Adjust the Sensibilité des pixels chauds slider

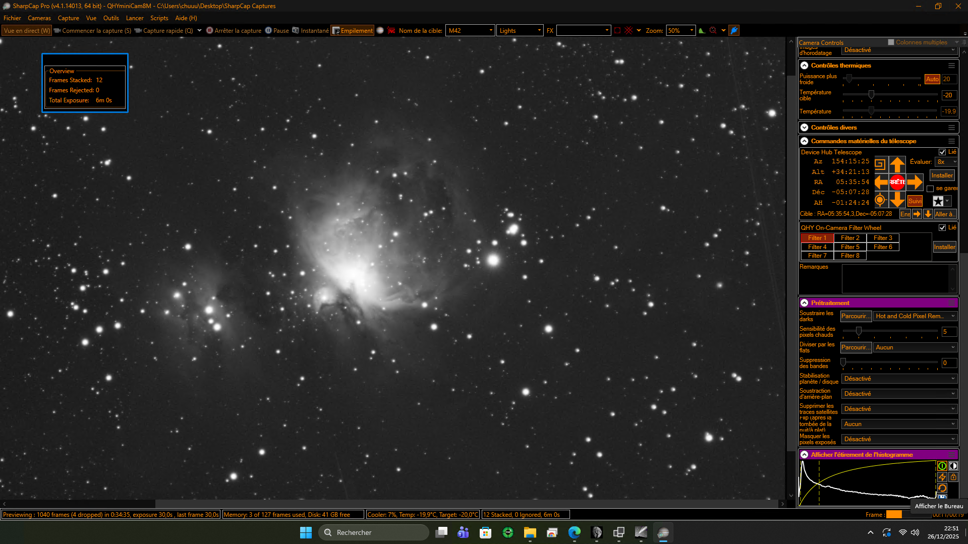tap(859, 331)
